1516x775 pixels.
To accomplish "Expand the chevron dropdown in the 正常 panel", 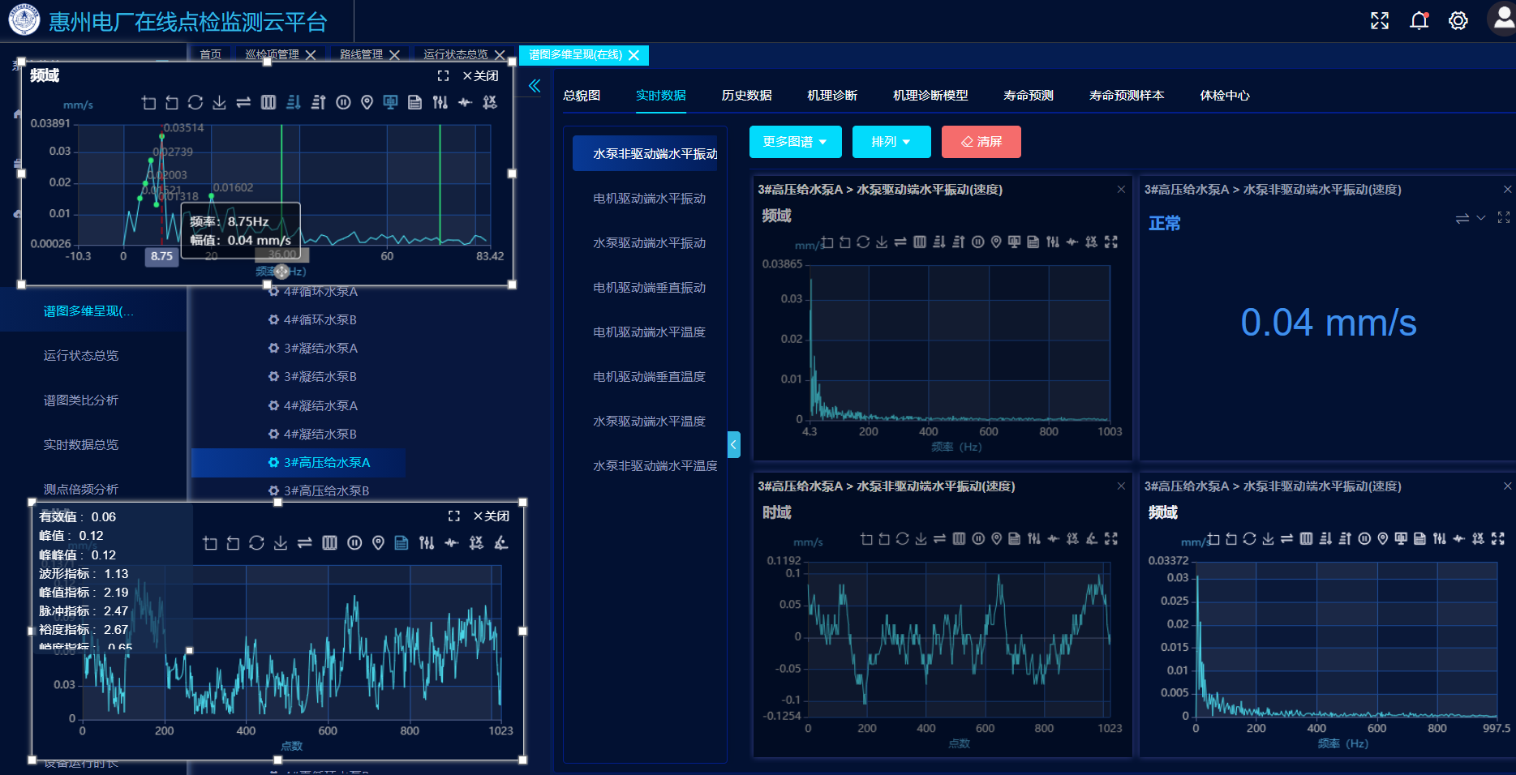I will pos(1480,218).
